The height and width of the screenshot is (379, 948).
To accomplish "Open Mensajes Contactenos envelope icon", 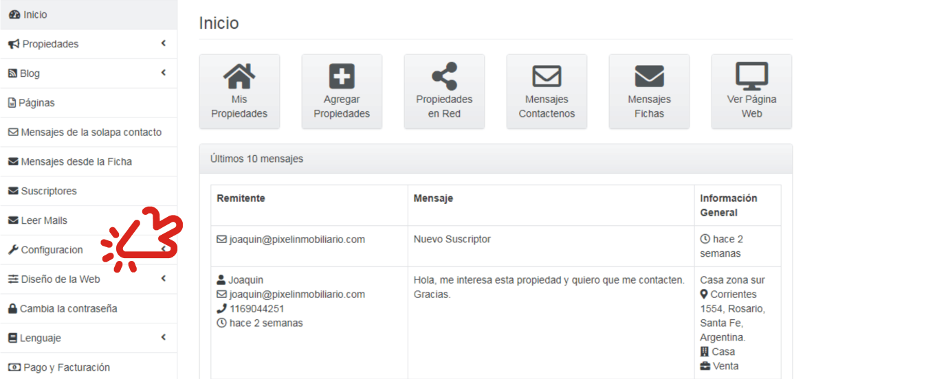I will 547,76.
